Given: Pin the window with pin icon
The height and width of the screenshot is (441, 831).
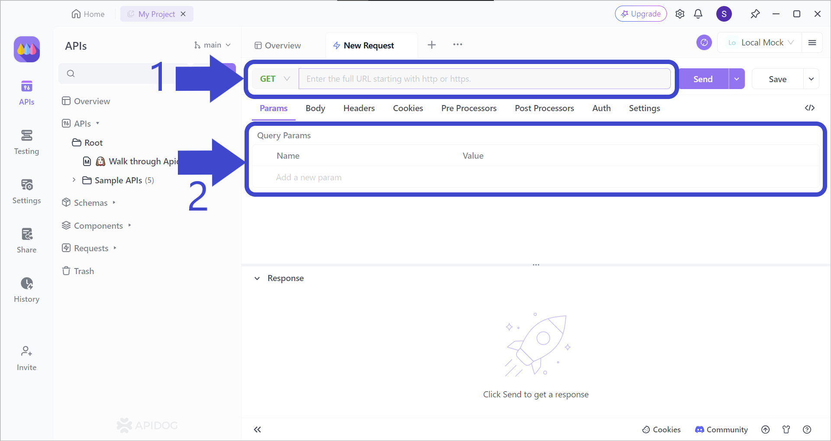Looking at the screenshot, I should [x=755, y=14].
